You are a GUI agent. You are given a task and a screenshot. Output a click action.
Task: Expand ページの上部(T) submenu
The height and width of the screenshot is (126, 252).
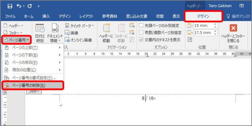tap(33, 47)
